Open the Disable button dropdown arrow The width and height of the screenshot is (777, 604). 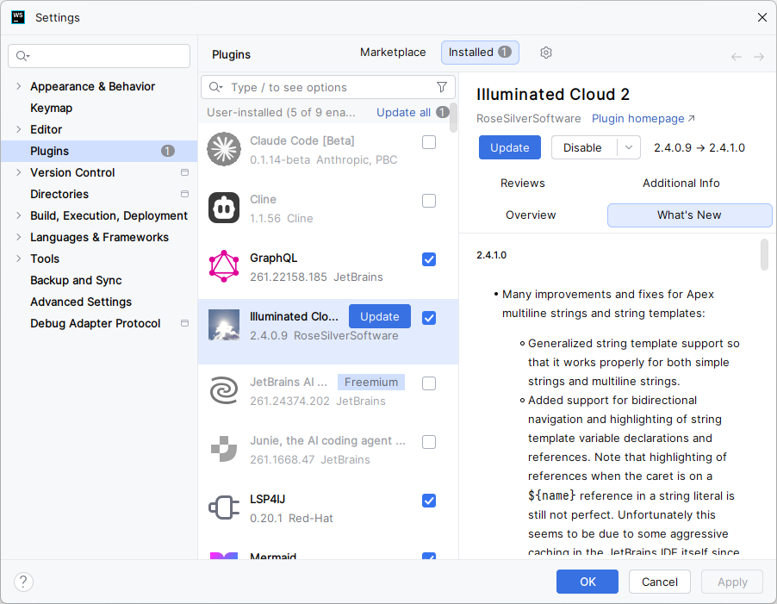(x=628, y=147)
